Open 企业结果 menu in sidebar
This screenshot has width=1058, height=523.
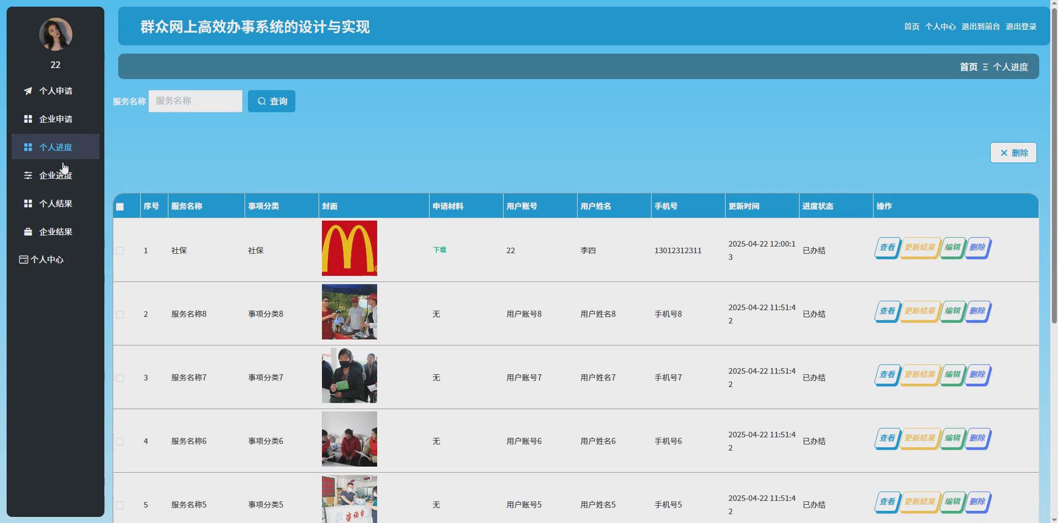click(x=55, y=232)
